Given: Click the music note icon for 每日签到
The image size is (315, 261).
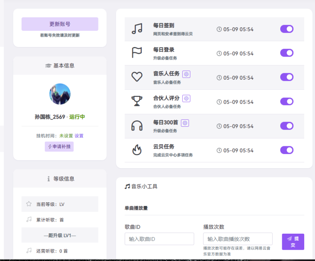Looking at the screenshot, I should coord(137,29).
